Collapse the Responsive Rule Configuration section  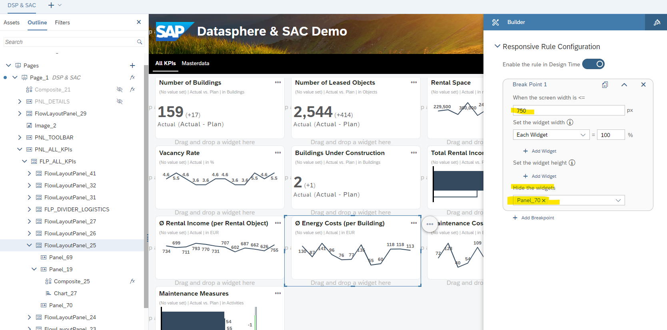[497, 46]
